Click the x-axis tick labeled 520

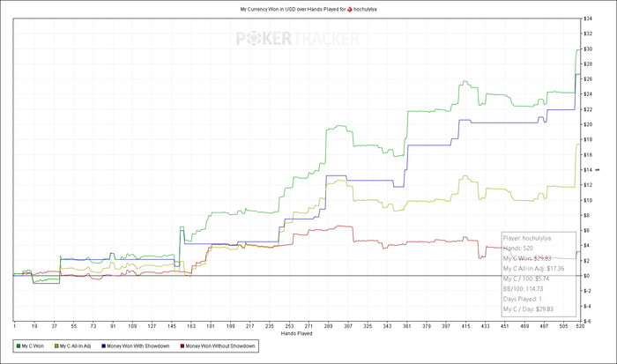579,326
